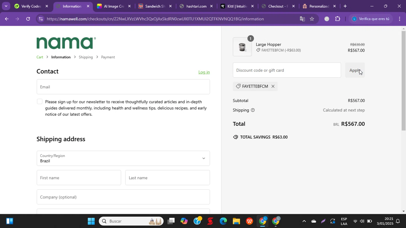Open the Google Translate icon in address bar
The width and height of the screenshot is (406, 228).
pyautogui.click(x=302, y=19)
